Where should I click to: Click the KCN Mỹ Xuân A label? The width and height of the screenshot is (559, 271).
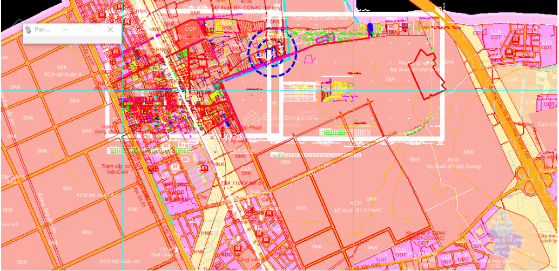(64, 74)
